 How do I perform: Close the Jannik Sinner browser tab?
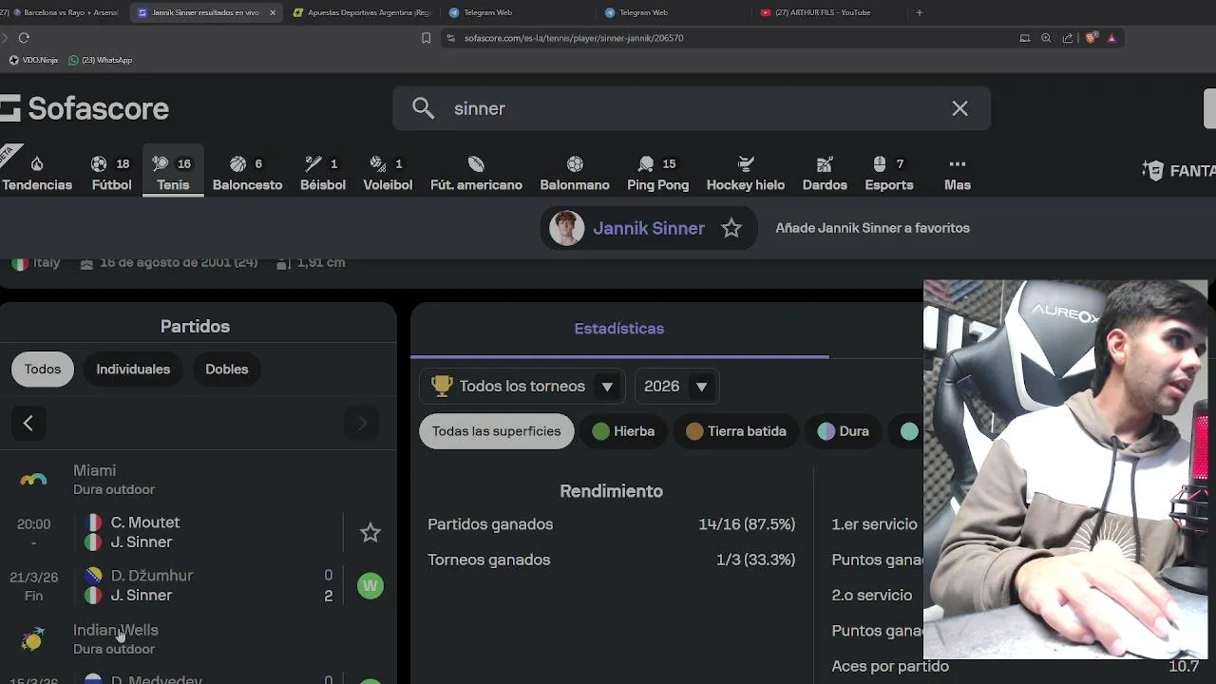[x=274, y=12]
